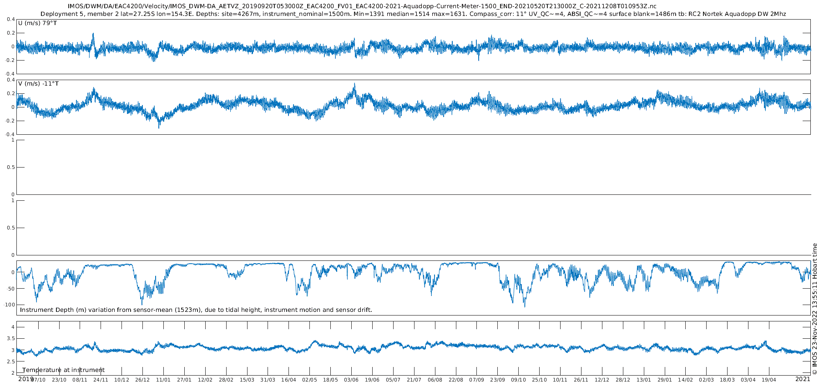819x387 pixels.
Task: Click the '24/11' date tick label
Action: click(x=101, y=380)
